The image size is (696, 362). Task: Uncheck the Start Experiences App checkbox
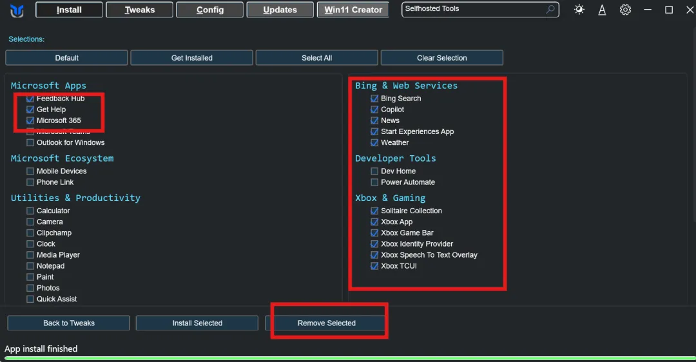(x=374, y=131)
